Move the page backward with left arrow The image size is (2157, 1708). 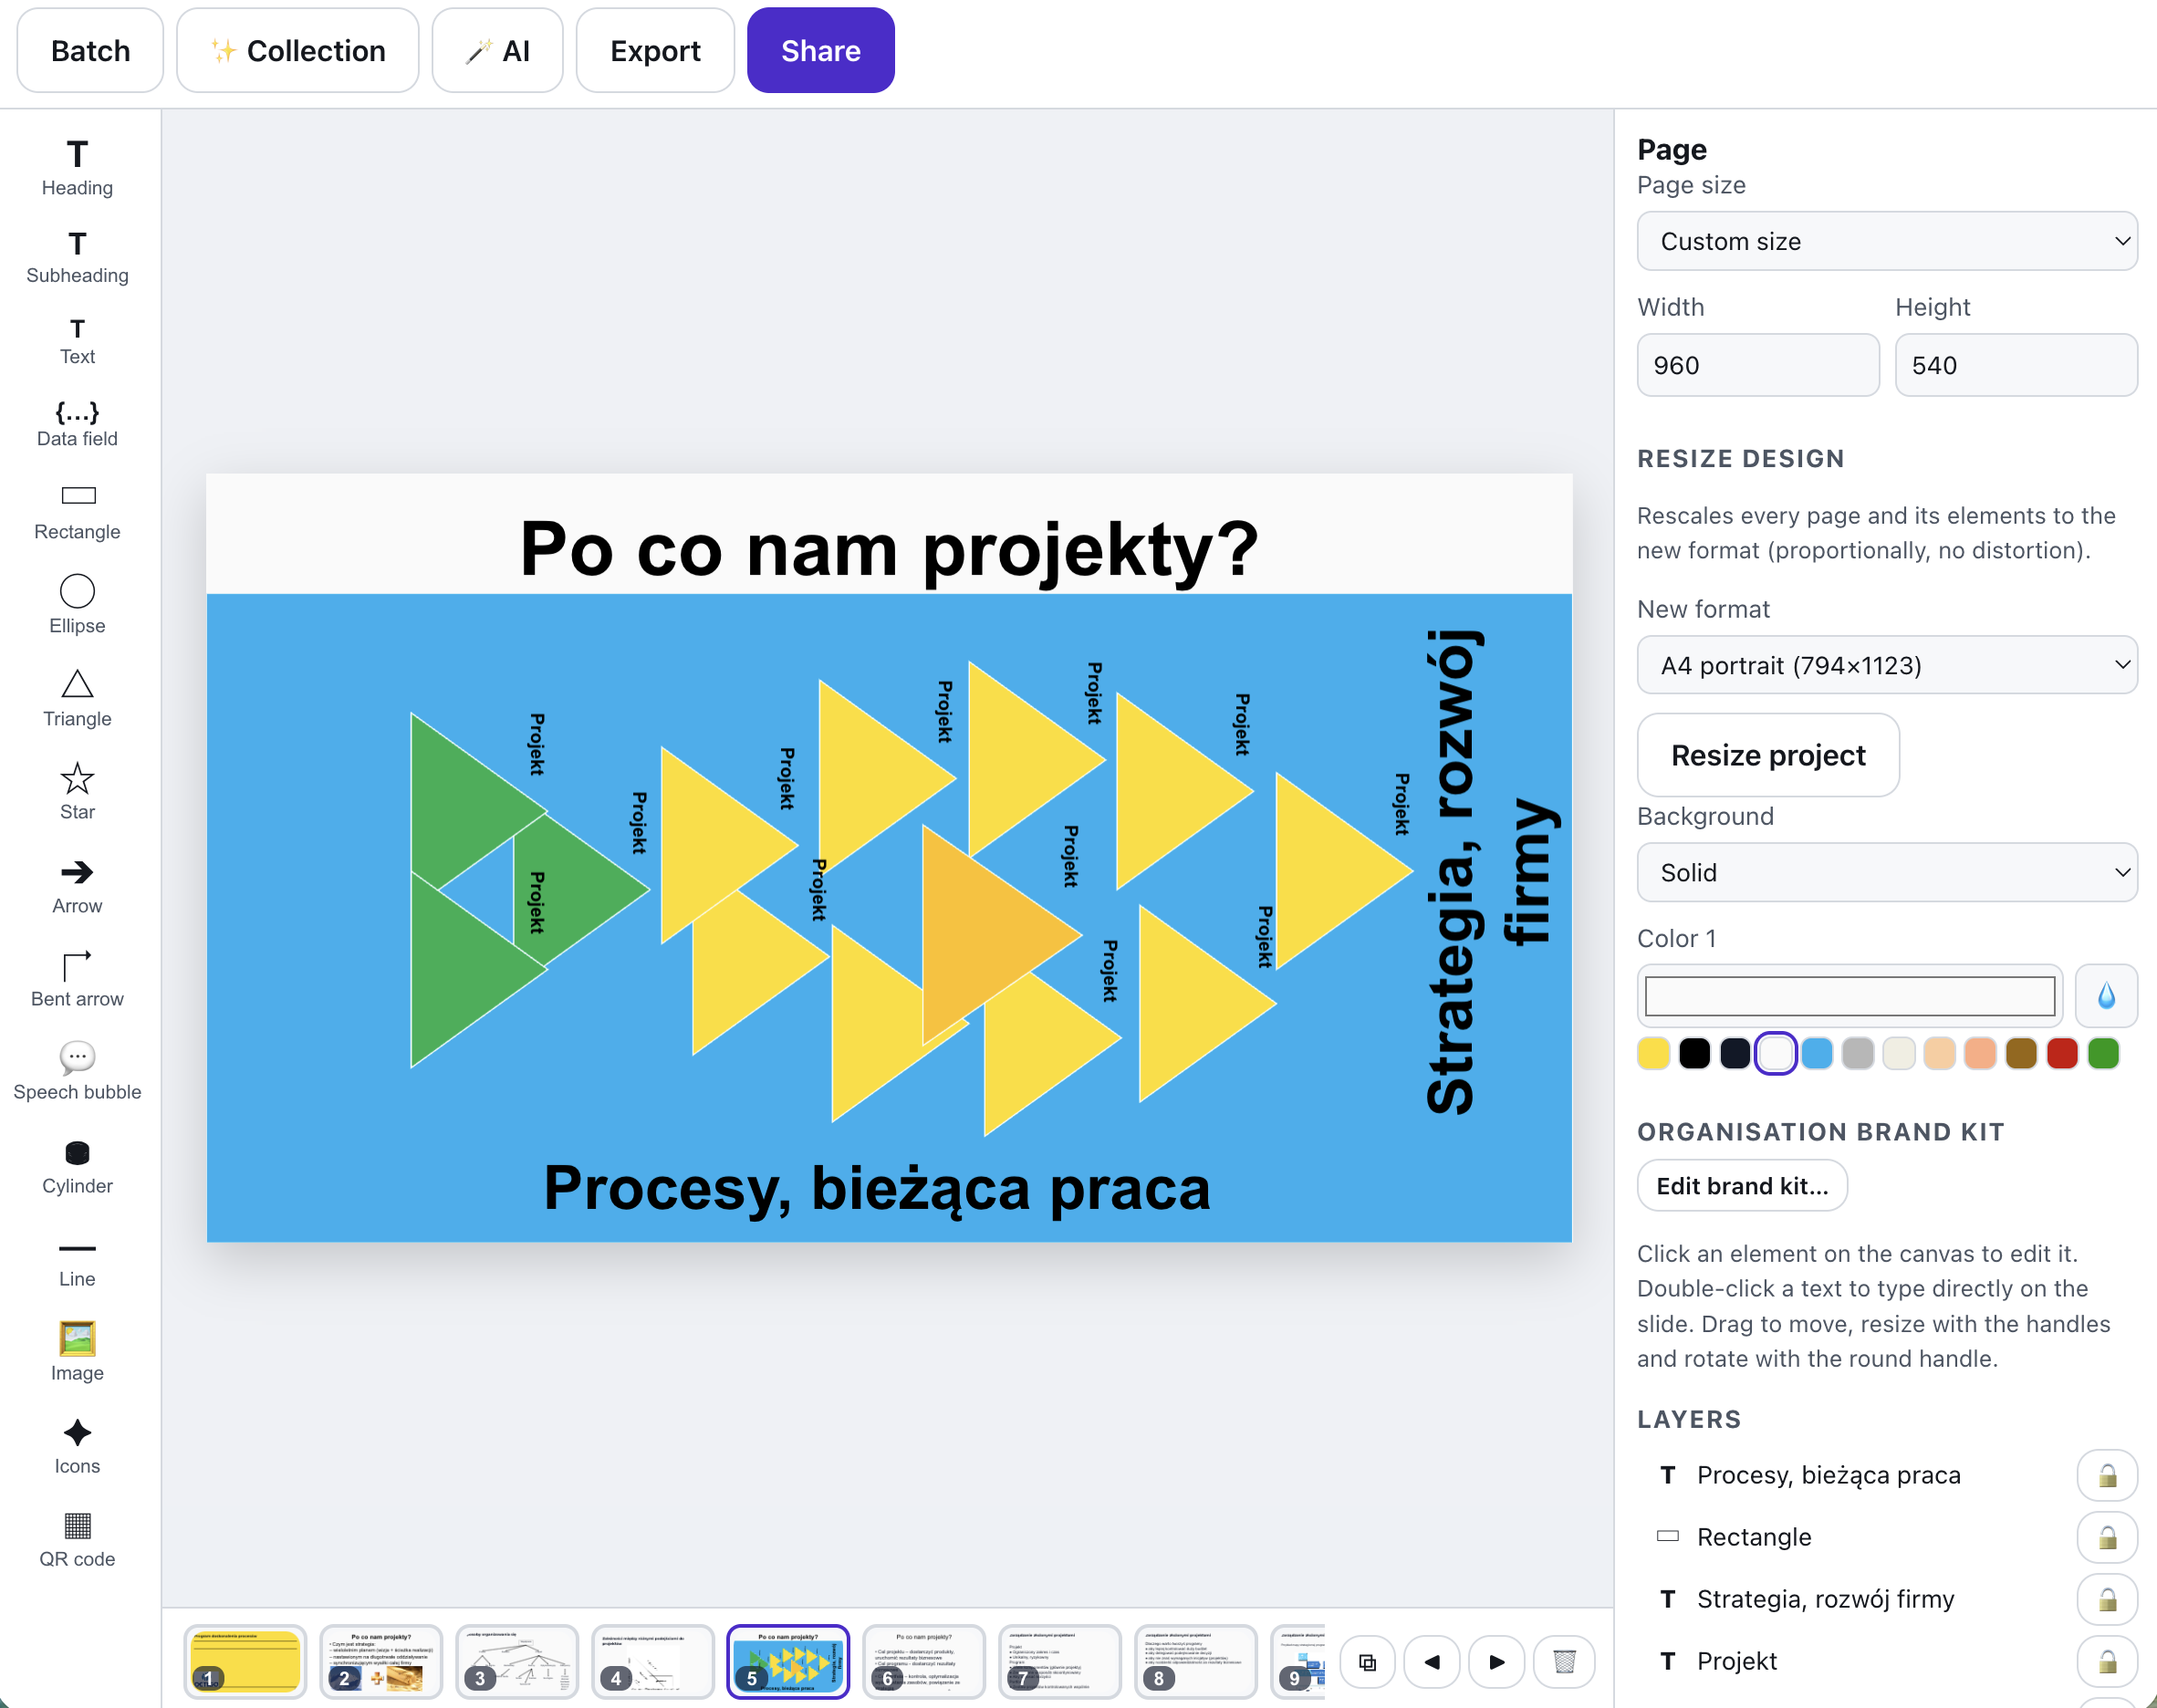(1432, 1662)
